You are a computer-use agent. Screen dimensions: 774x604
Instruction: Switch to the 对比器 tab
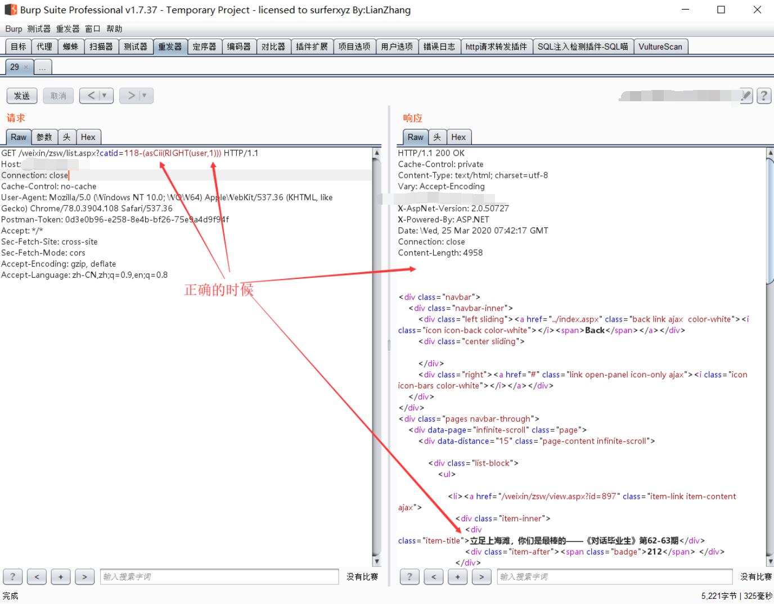point(273,47)
